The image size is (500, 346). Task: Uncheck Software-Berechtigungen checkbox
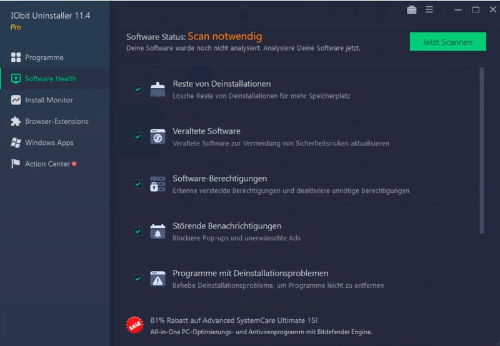tap(137, 184)
